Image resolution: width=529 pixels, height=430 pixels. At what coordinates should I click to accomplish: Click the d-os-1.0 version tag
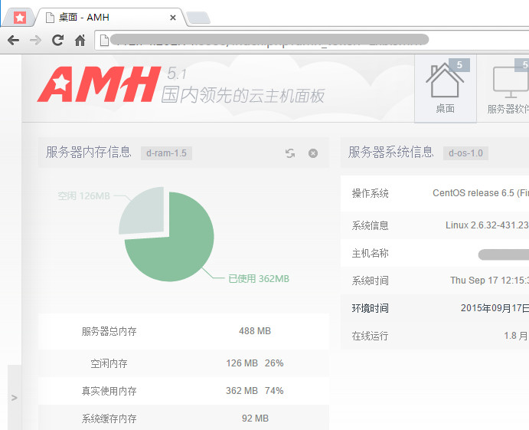[x=465, y=153]
